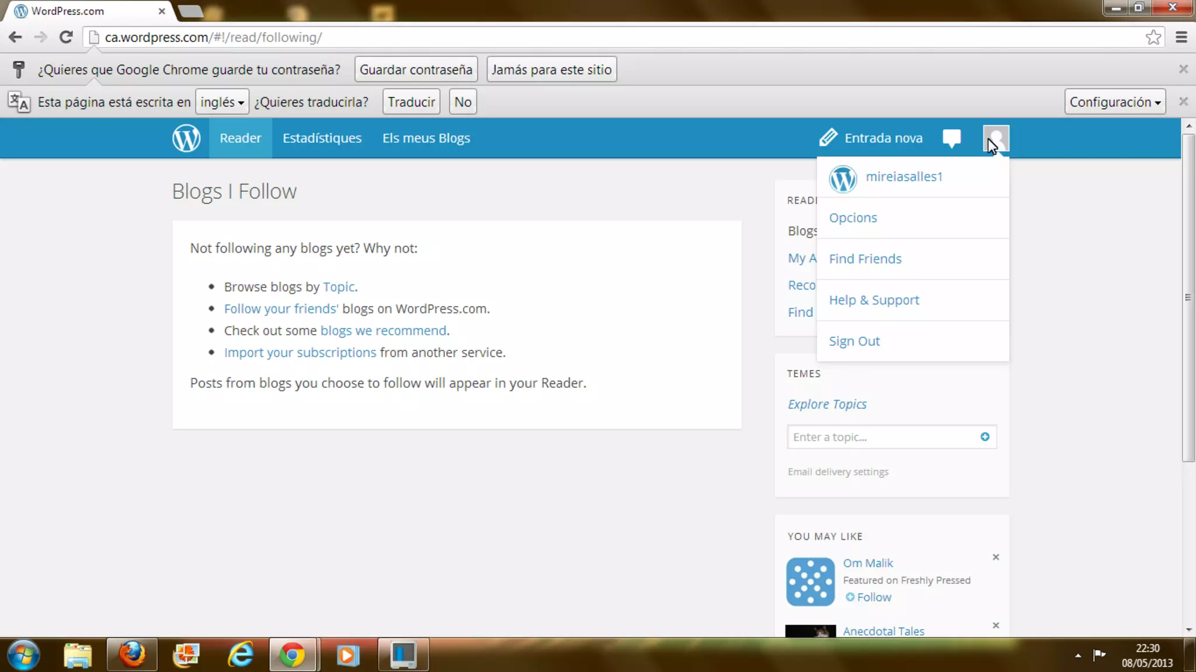Screen dimensions: 1196x672
Task: Click the Traducir button
Action: pos(411,102)
